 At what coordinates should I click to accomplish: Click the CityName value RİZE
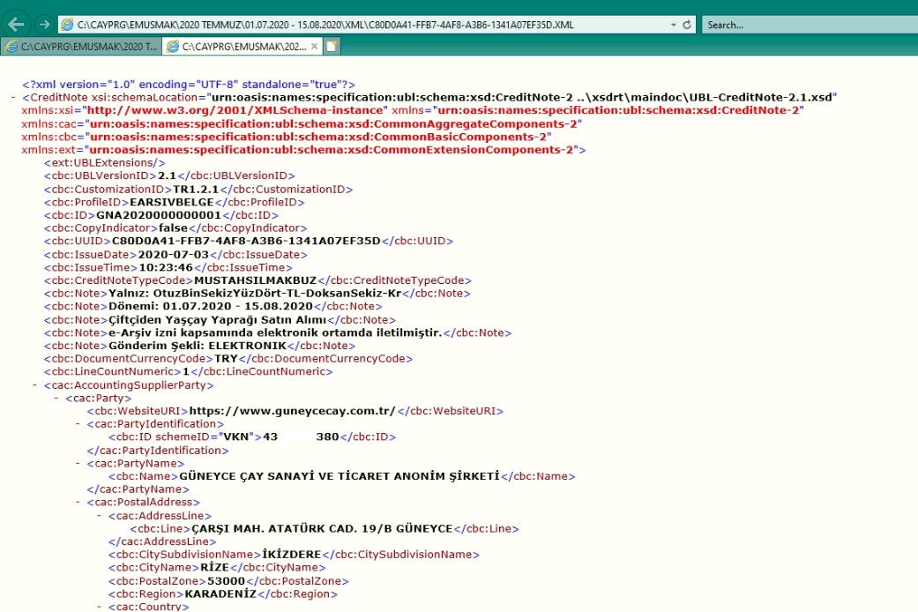click(214, 567)
